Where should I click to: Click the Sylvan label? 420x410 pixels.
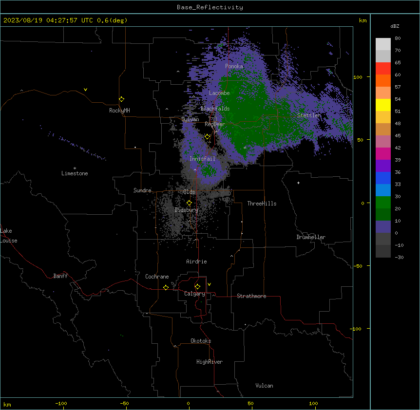tap(190, 119)
